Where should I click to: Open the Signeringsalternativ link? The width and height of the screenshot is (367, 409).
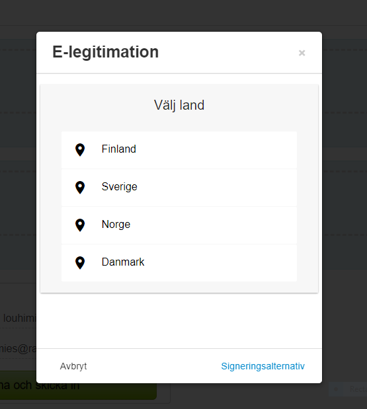tap(263, 366)
